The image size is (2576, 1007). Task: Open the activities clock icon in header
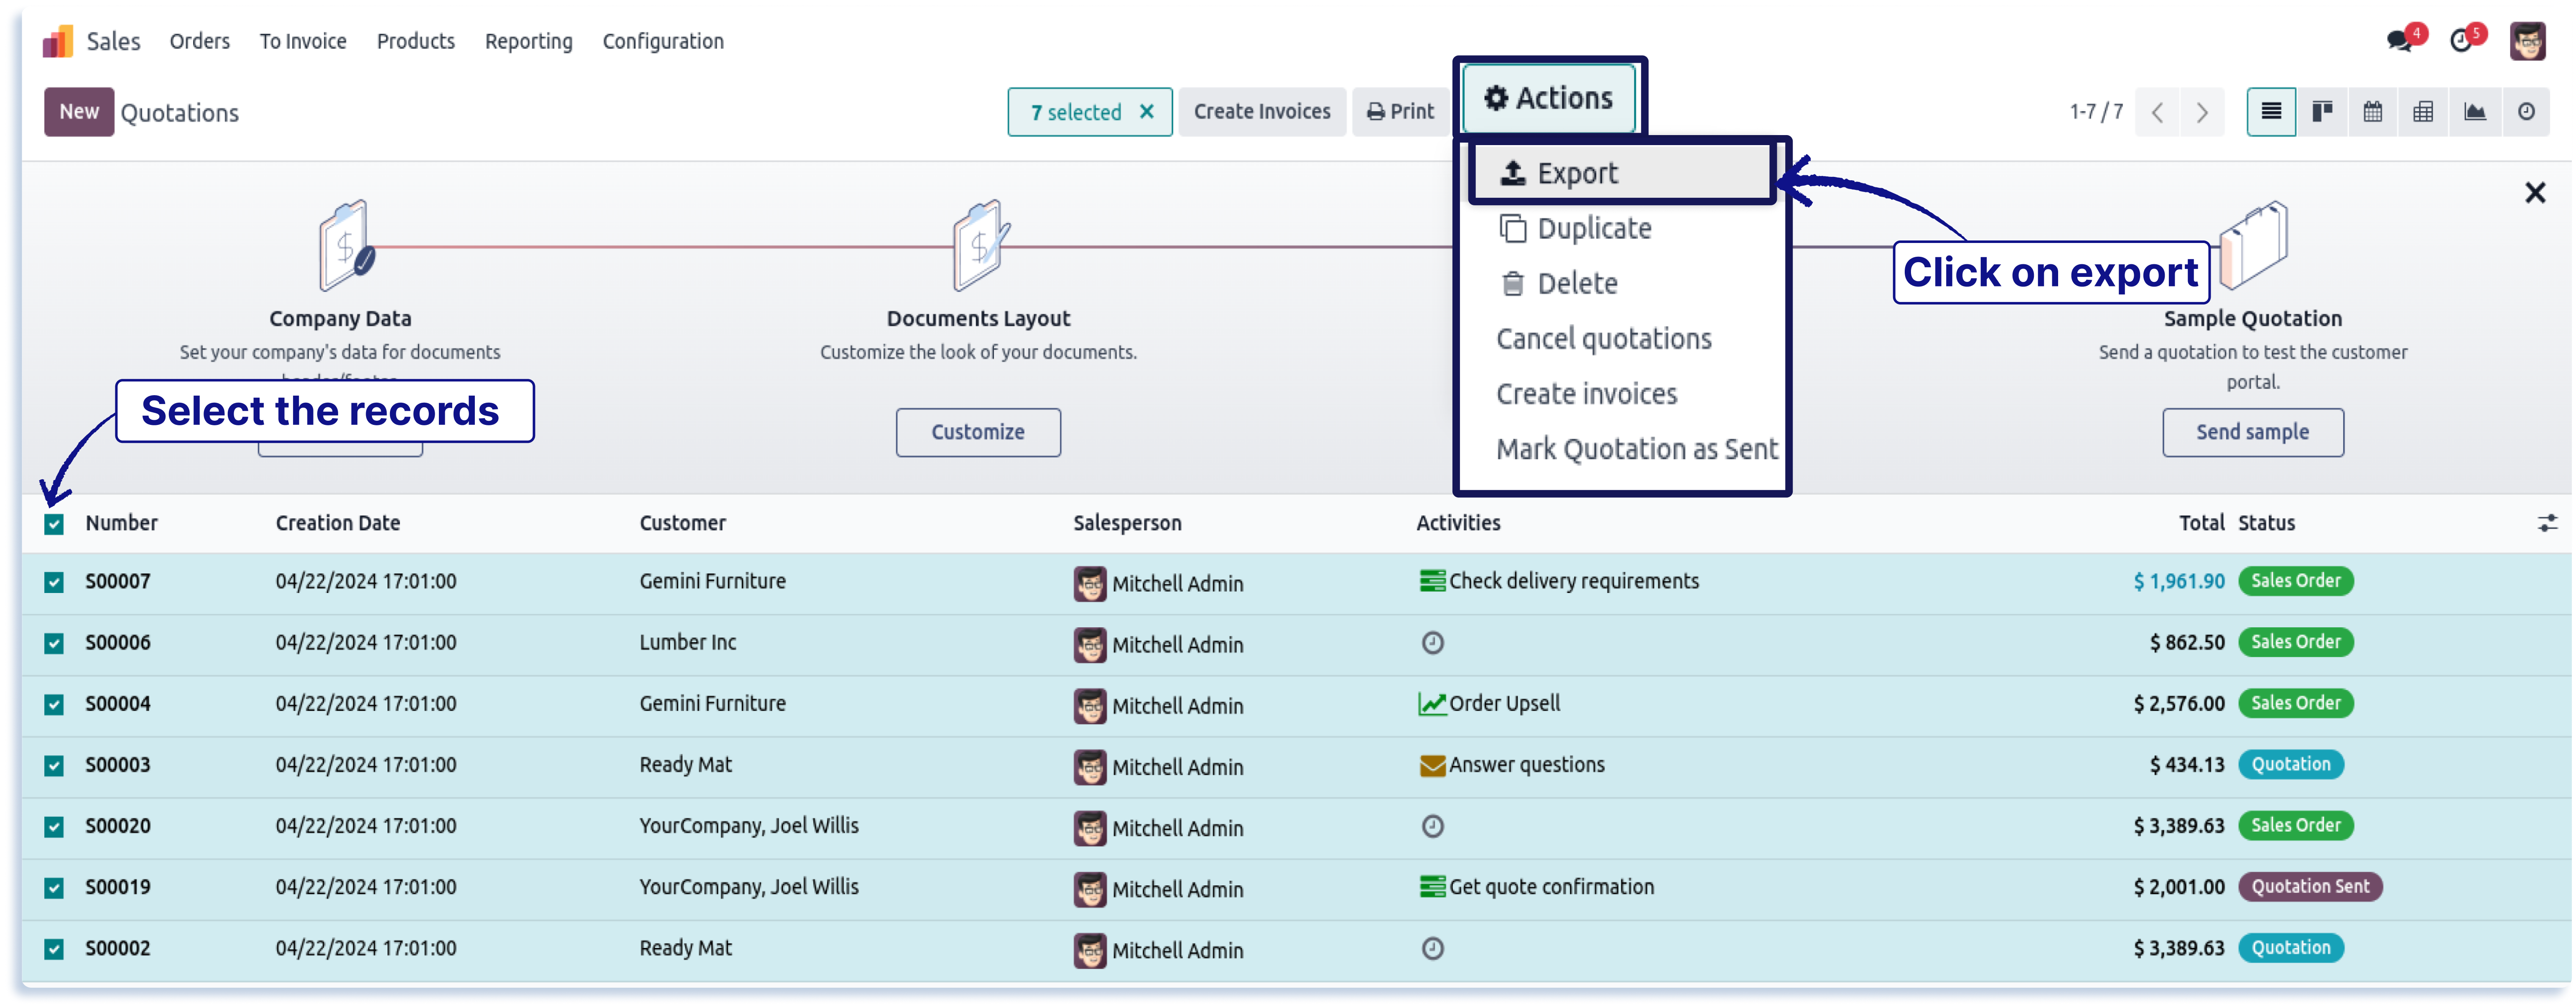pyautogui.click(x=2461, y=41)
